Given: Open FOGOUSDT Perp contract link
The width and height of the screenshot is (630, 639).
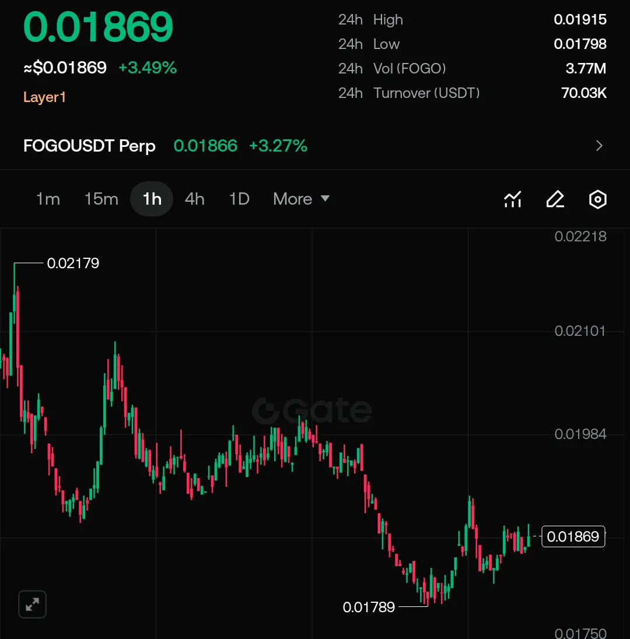Looking at the screenshot, I should click(89, 146).
